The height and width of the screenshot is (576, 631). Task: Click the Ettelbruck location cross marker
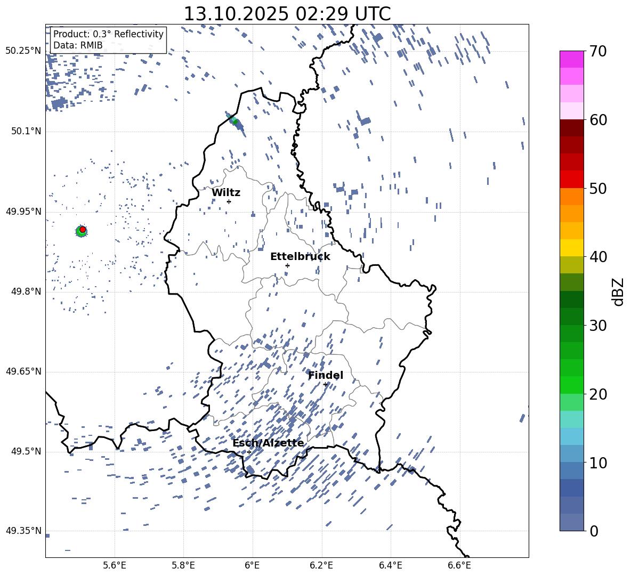(287, 265)
